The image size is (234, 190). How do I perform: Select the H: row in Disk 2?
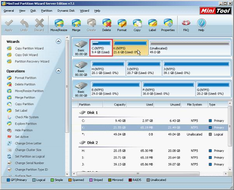[154, 151]
